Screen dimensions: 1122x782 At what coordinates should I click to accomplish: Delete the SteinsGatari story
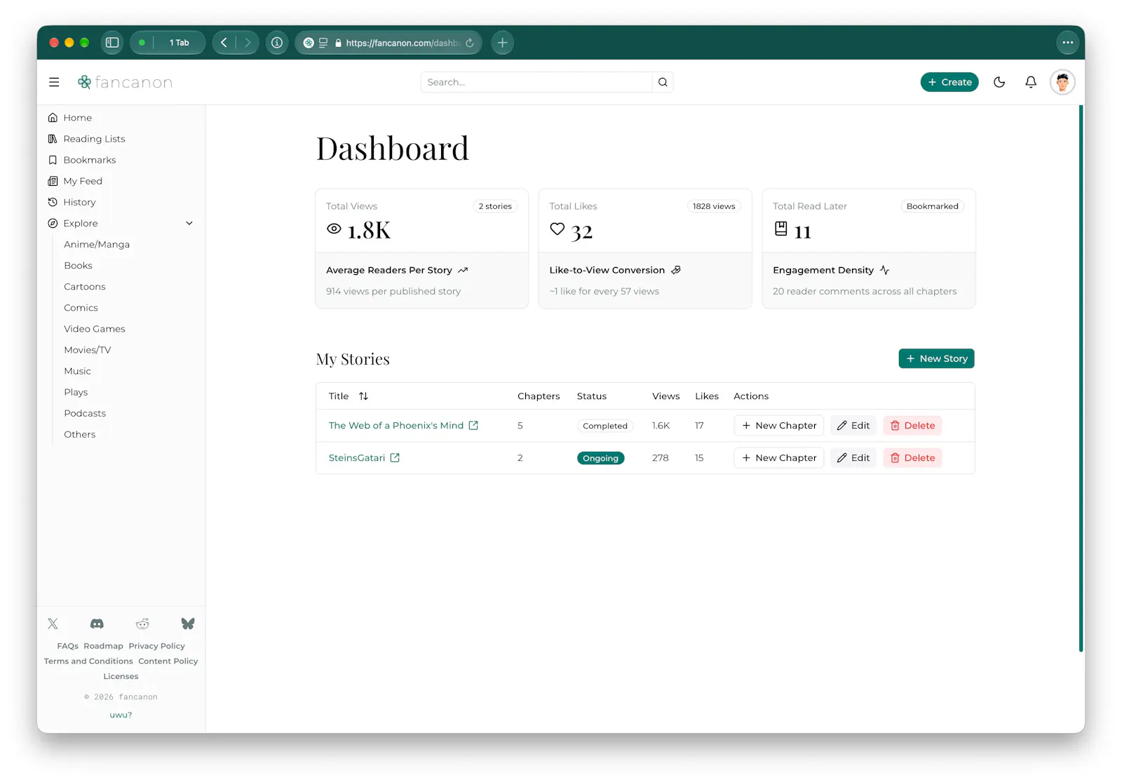tap(912, 458)
